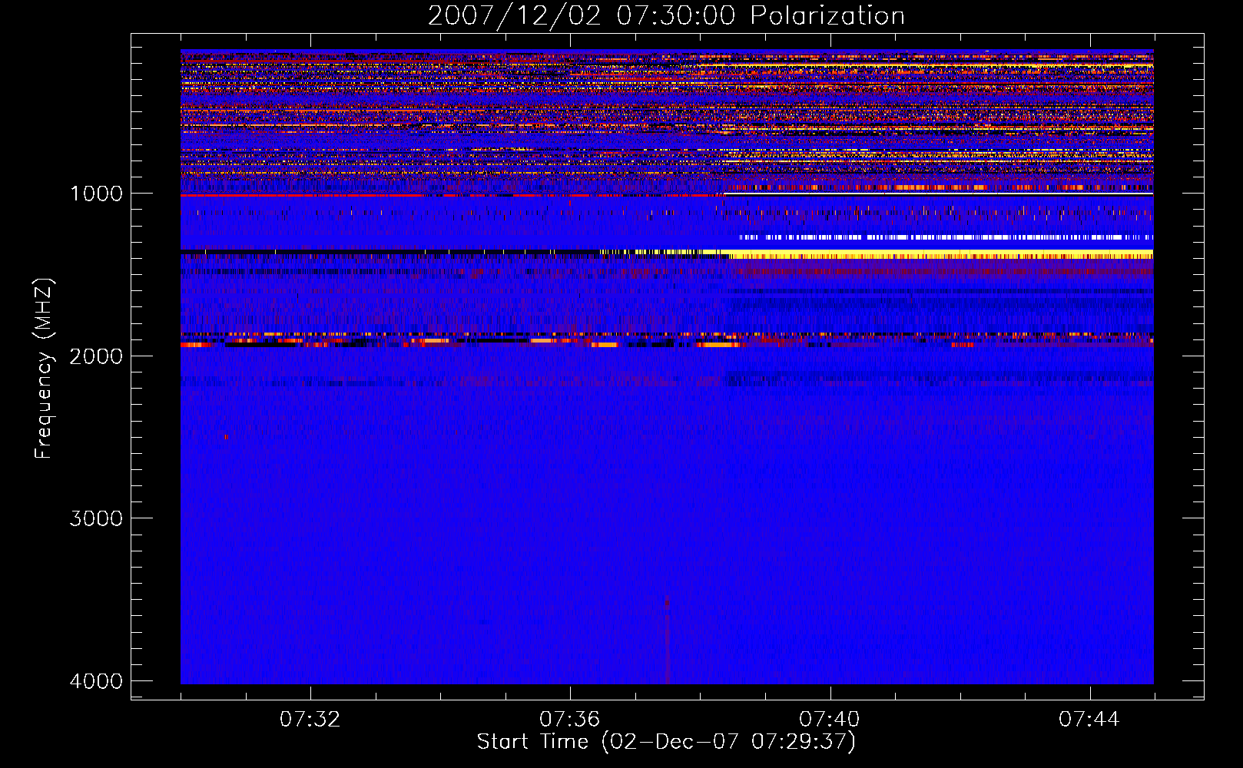Click the 1000 frequency tick label
The image size is (1243, 768).
tap(97, 194)
